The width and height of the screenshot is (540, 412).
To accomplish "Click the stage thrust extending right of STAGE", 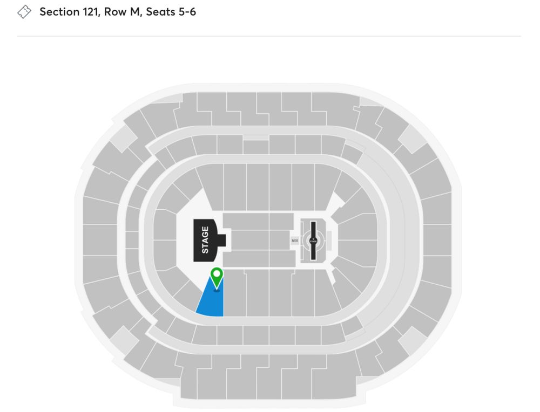I will 222,241.
